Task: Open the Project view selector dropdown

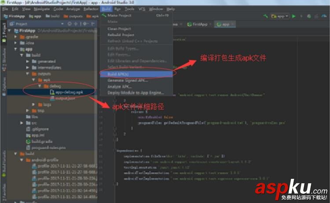Action: [62, 24]
